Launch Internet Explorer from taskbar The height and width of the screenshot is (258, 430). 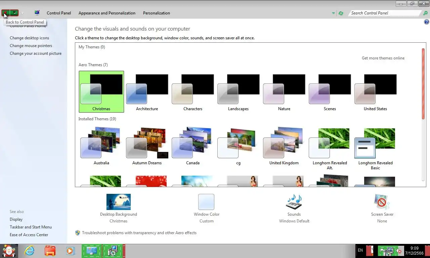tap(30, 251)
